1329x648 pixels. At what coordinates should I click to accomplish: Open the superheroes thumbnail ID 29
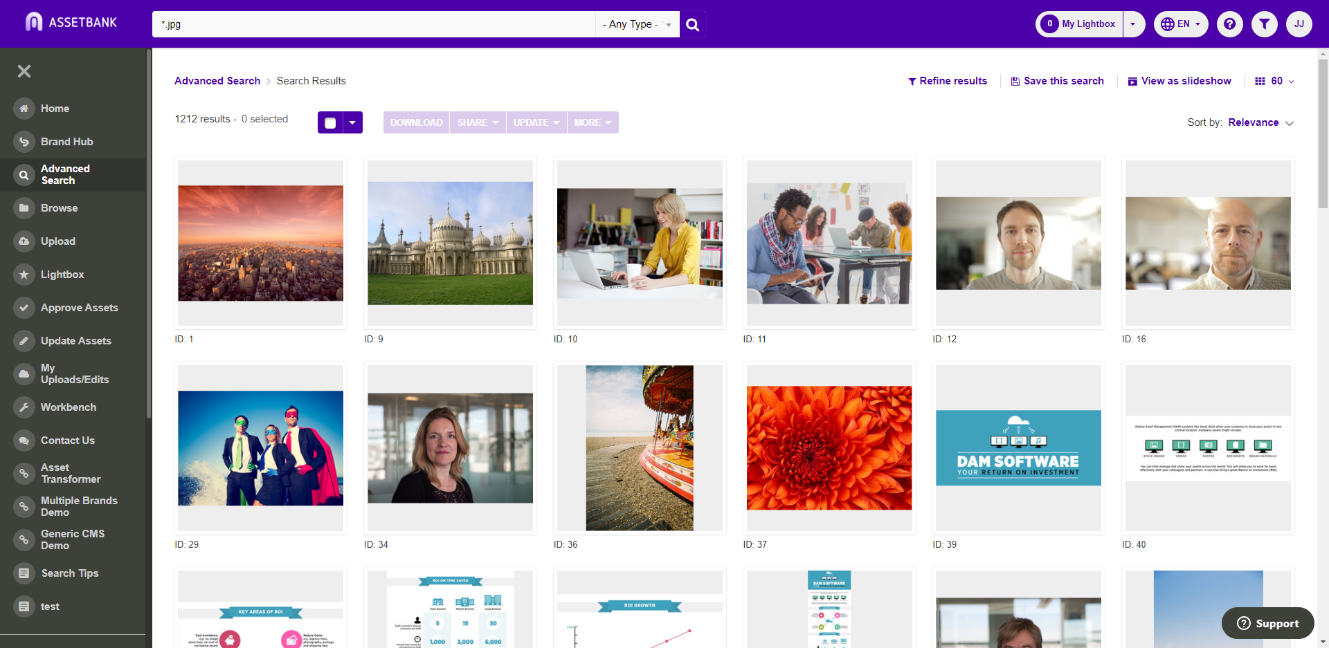[x=260, y=448]
